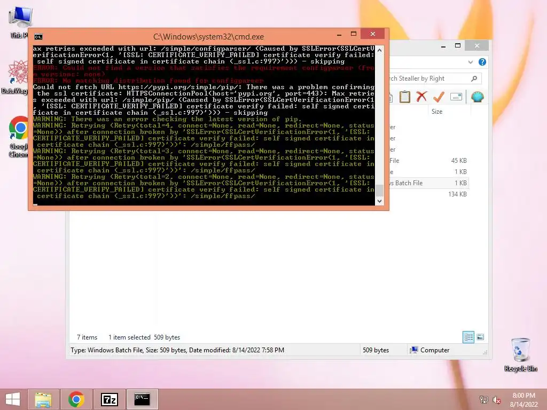Open 7-Zip from the taskbar
Image resolution: width=547 pixels, height=410 pixels.
click(109, 399)
